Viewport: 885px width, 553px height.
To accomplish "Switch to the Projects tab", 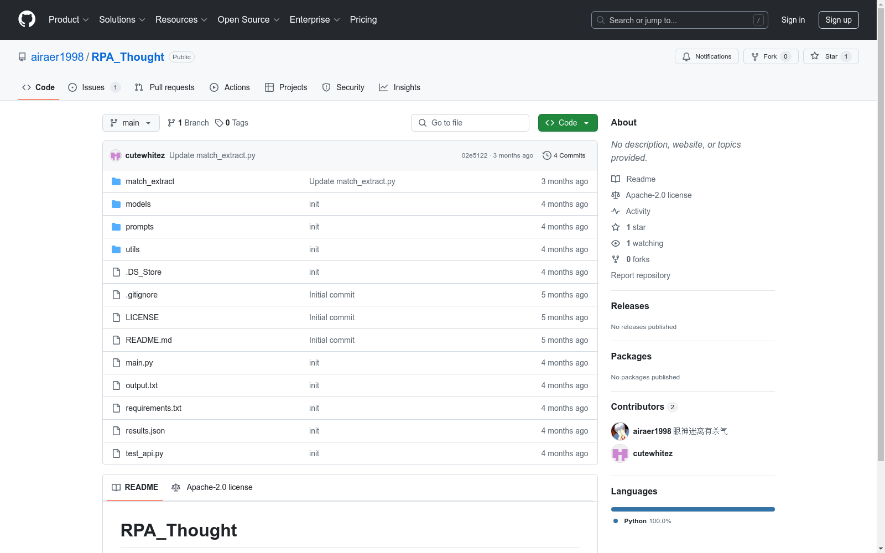I will coord(286,87).
